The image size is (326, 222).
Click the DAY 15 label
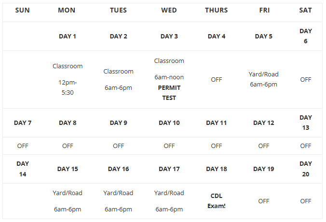[68, 169]
